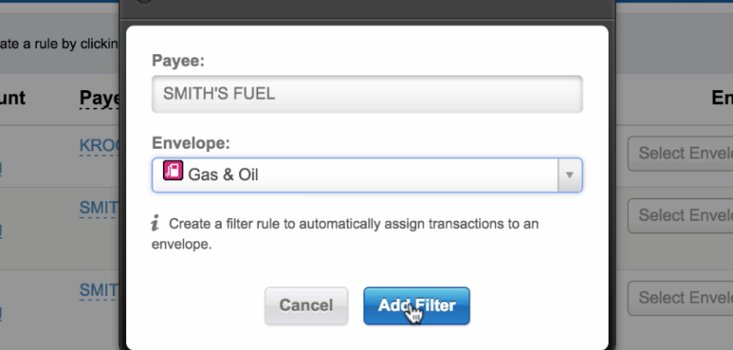Click the 'Create a filter rule' help text
The image size is (733, 350).
(x=345, y=234)
